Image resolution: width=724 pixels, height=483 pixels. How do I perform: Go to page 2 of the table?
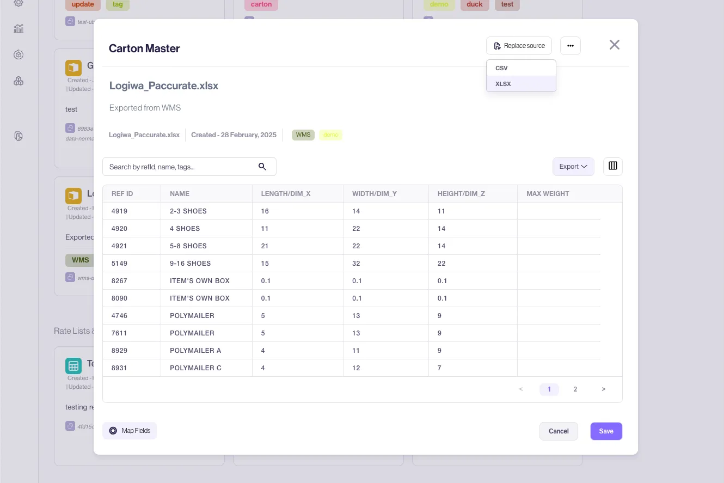point(575,389)
